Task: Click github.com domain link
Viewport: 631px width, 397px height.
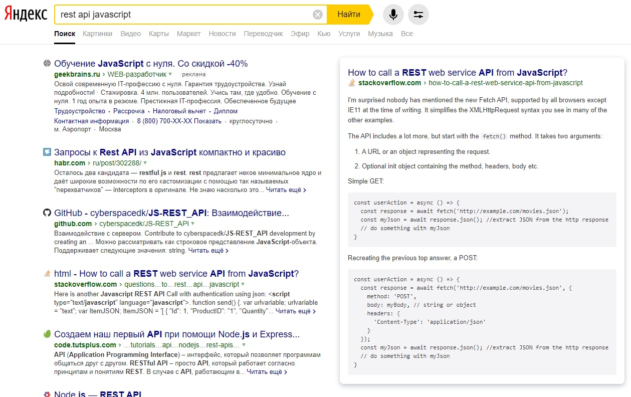Action: click(x=73, y=224)
